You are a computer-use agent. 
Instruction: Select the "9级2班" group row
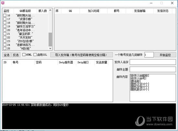click(x=25, y=49)
